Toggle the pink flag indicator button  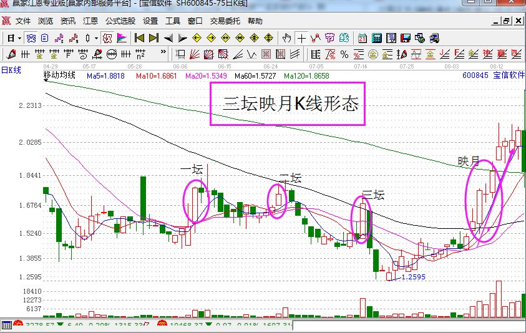click(x=122, y=38)
